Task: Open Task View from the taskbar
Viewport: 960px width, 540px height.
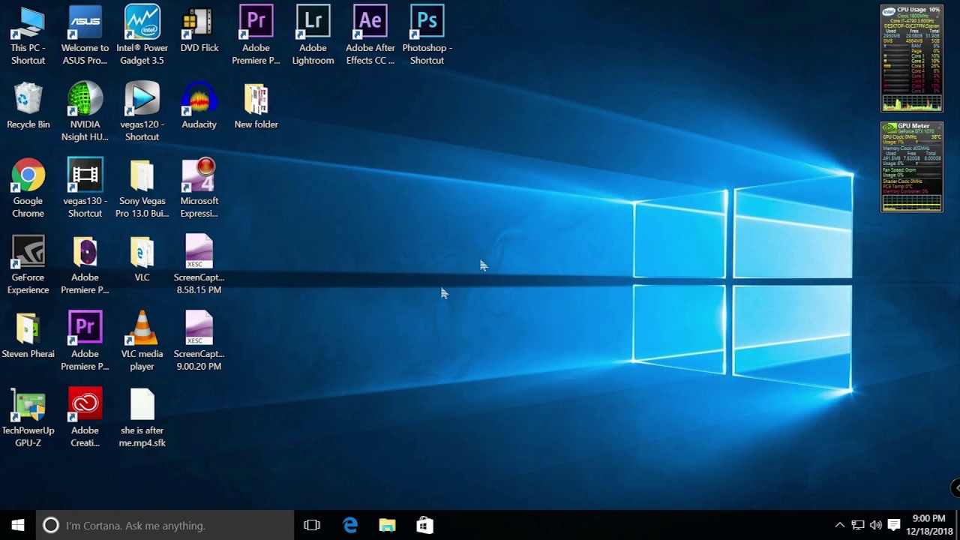Action: point(312,525)
